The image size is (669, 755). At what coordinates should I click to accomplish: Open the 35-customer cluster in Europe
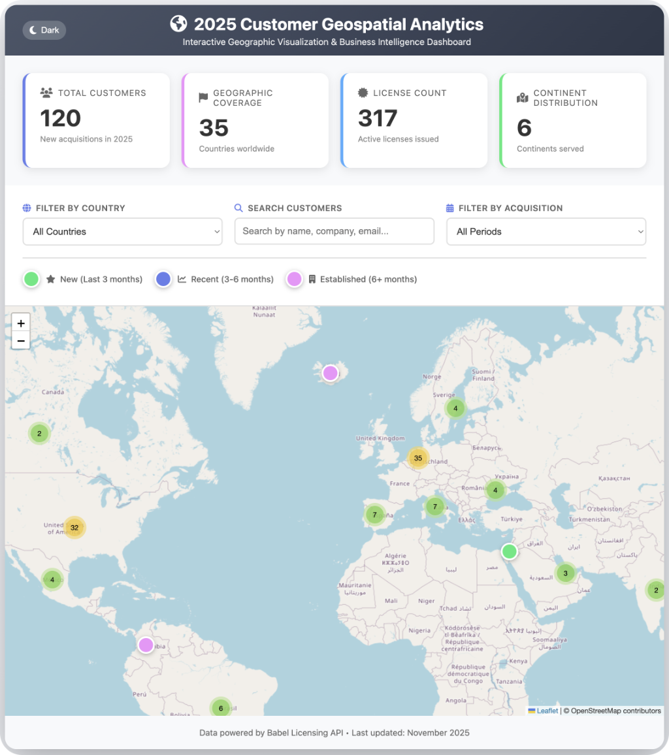pyautogui.click(x=418, y=458)
